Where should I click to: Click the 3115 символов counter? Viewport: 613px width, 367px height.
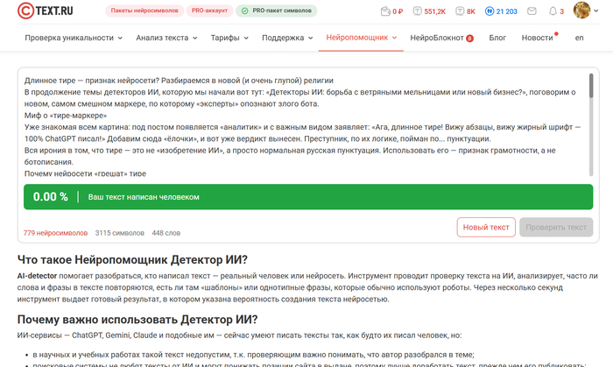tap(120, 233)
